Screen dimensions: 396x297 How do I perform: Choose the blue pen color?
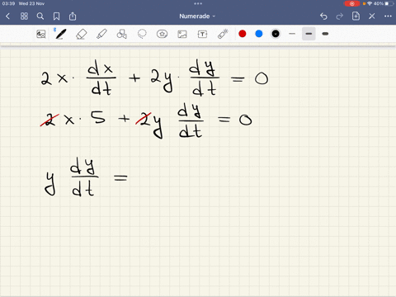point(259,34)
